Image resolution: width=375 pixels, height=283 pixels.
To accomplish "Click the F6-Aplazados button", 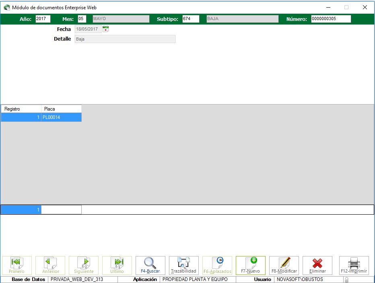I will [x=217, y=266].
